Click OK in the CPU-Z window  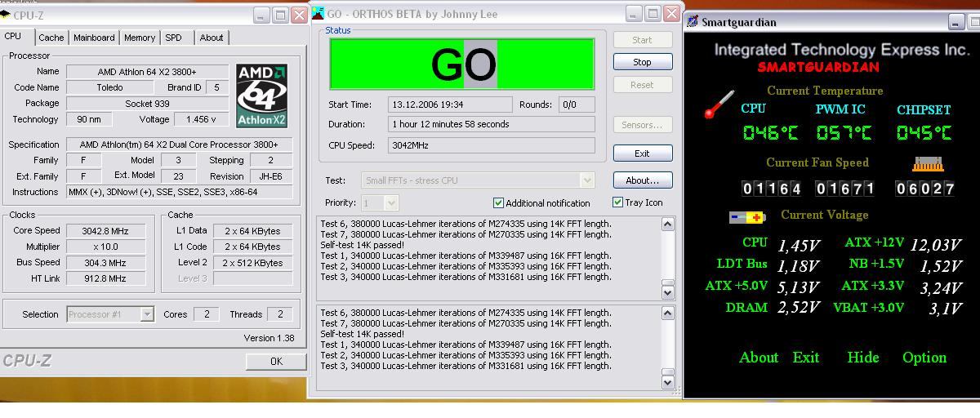[276, 361]
